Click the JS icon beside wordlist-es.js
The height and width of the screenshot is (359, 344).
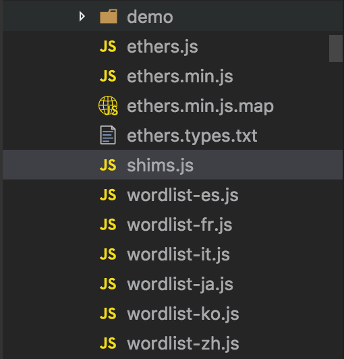[108, 195]
